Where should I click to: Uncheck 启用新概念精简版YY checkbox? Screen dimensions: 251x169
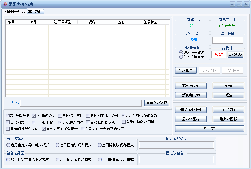[x=140, y=115]
